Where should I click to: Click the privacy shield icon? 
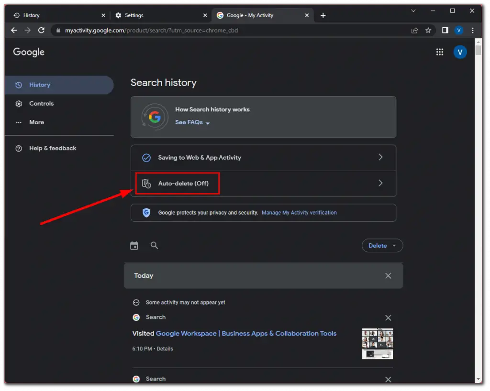[x=146, y=212]
